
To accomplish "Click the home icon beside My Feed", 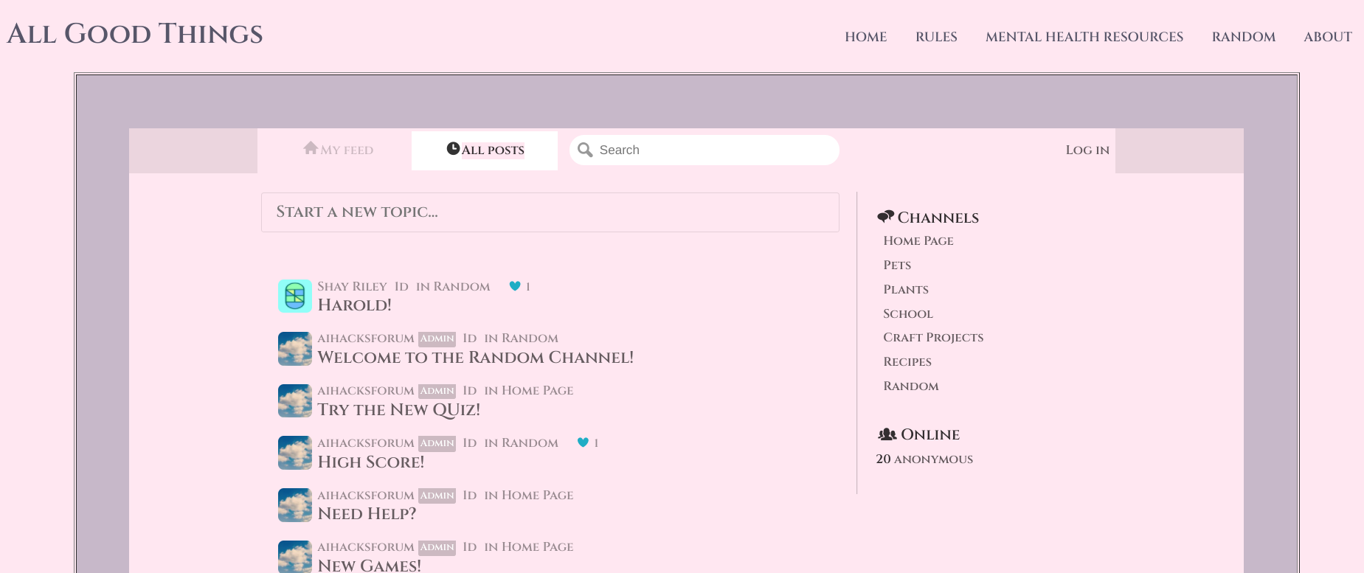I will coord(311,148).
